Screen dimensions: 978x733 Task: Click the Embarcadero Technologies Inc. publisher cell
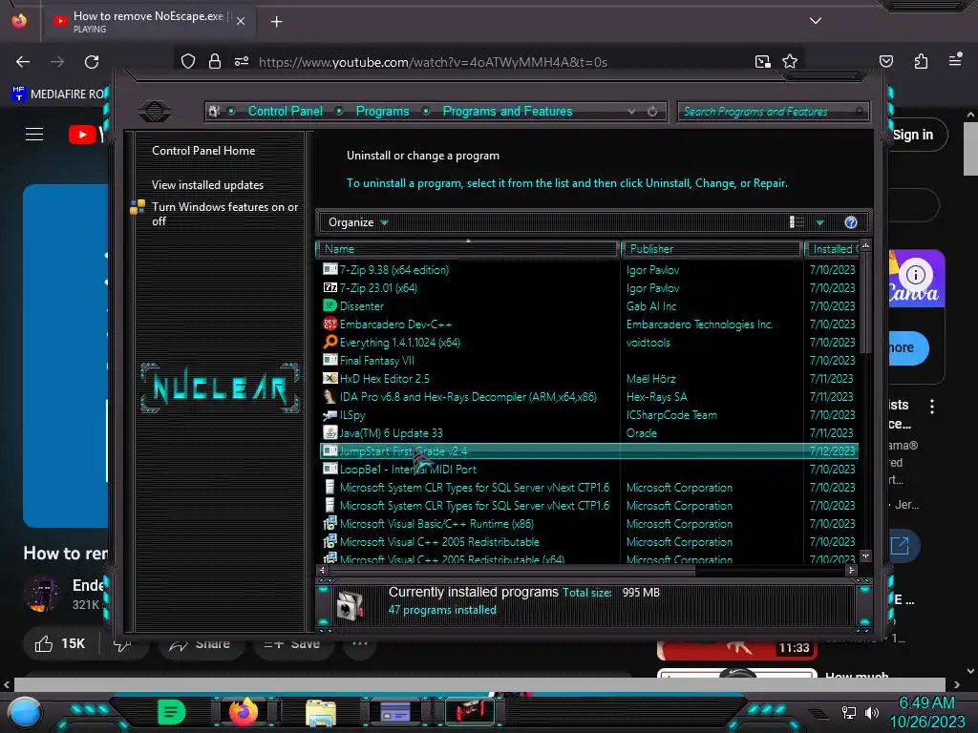tap(700, 325)
